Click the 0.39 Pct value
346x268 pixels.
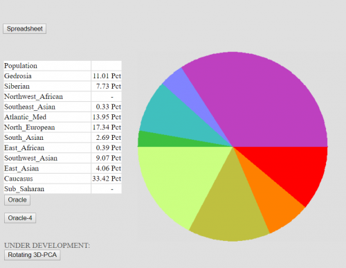click(x=109, y=148)
